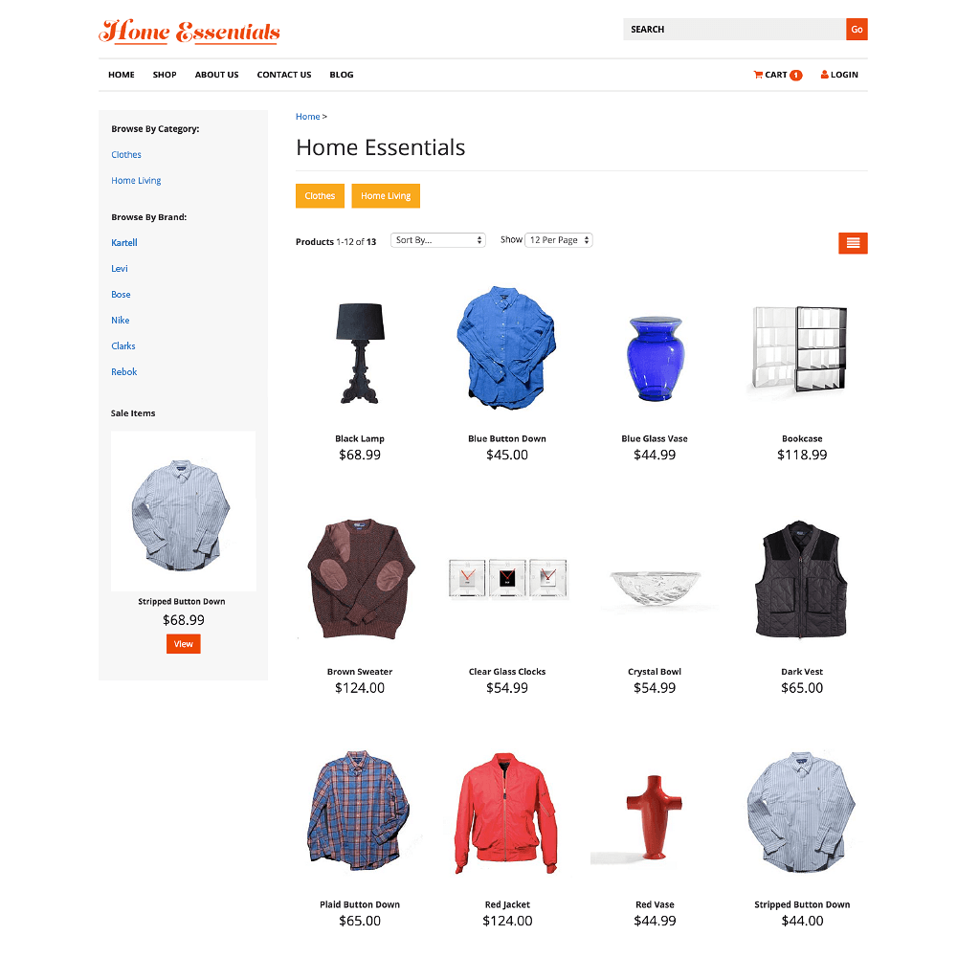Open the Home breadcrumb link
The width and height of the screenshot is (957, 957).
[x=307, y=117]
